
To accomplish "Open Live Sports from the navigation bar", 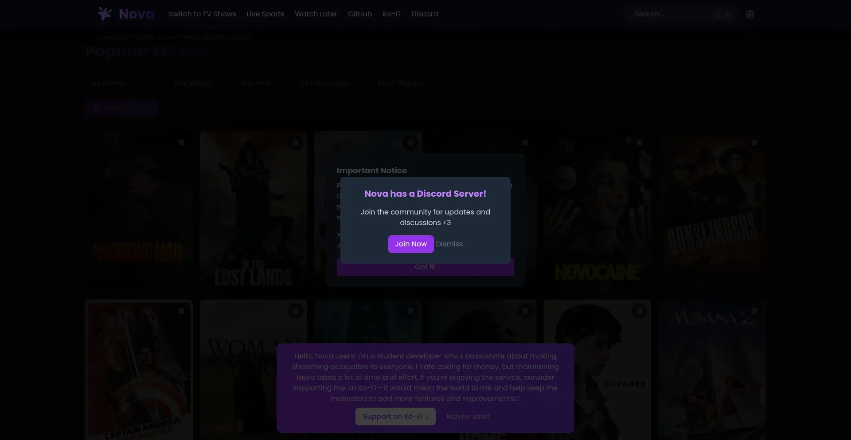I will pos(265,14).
